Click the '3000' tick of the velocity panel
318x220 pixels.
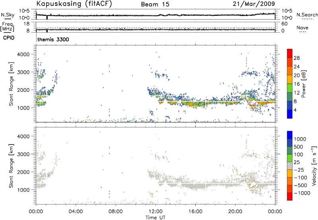click(x=24, y=154)
